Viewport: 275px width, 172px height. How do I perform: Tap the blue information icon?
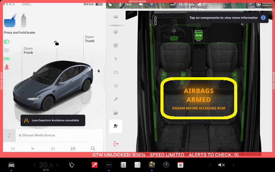pyautogui.click(x=263, y=18)
